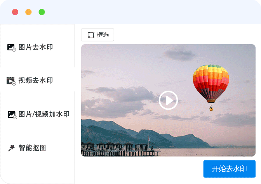261x184 pixels.
Task: Activate the 框选 selection button
Action: [97, 35]
